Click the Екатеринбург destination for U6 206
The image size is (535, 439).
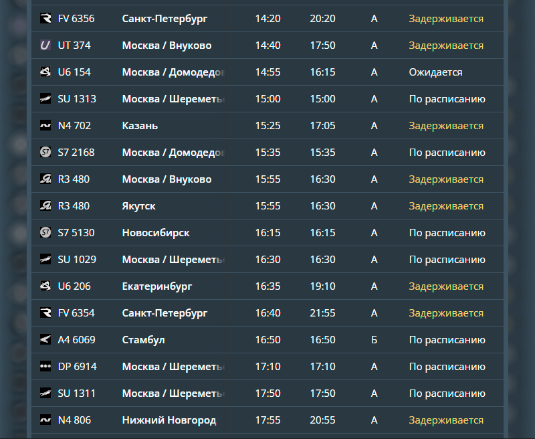157,286
